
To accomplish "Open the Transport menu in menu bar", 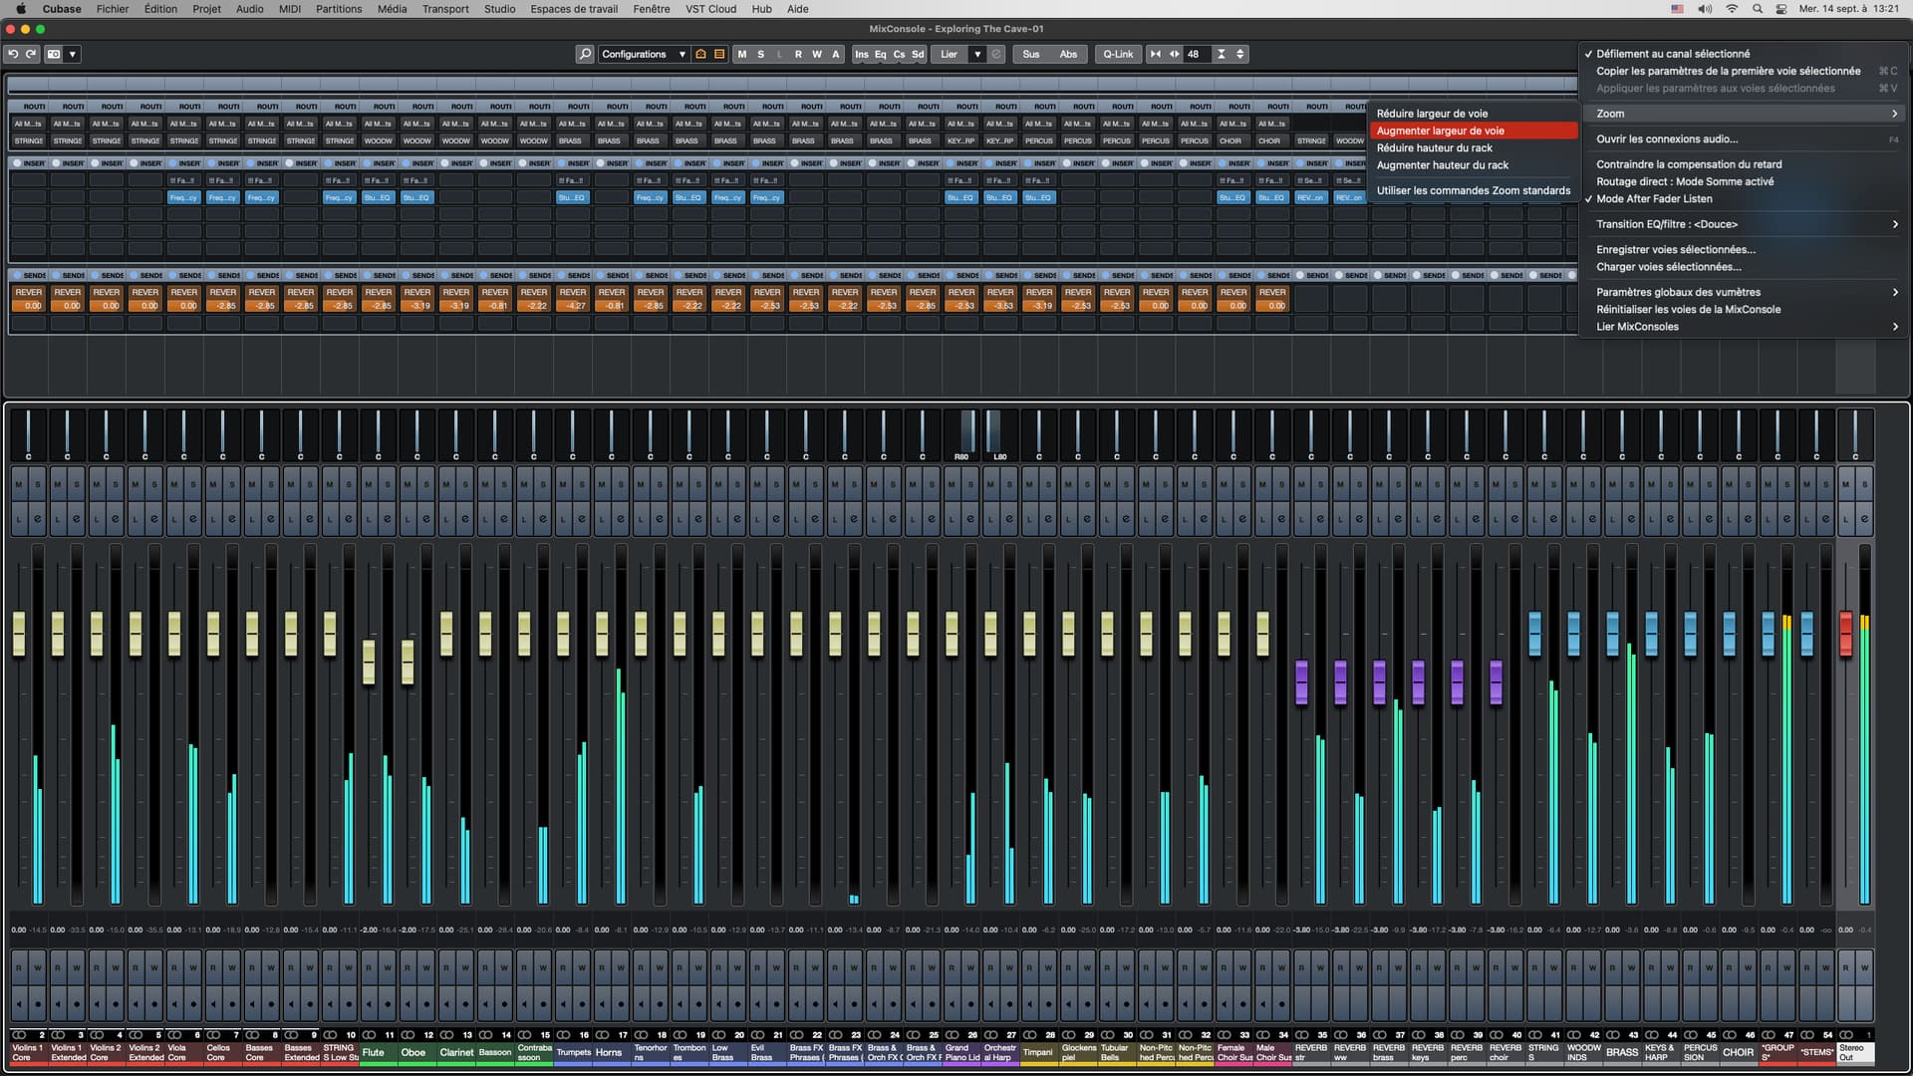I will (444, 9).
